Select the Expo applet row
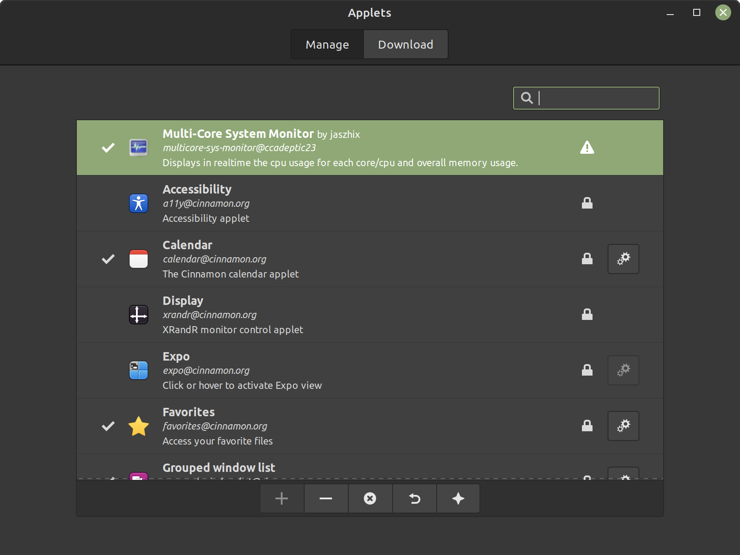 tap(353, 370)
